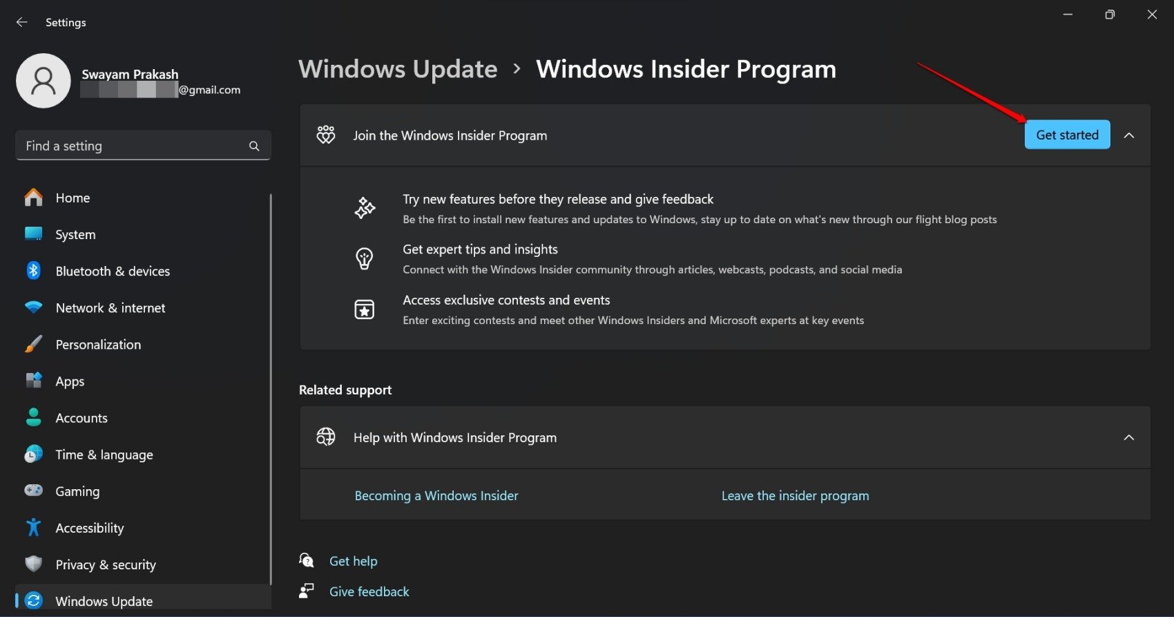This screenshot has height=617, width=1174.
Task: Click the Personalization paintbrush icon
Action: pos(33,344)
